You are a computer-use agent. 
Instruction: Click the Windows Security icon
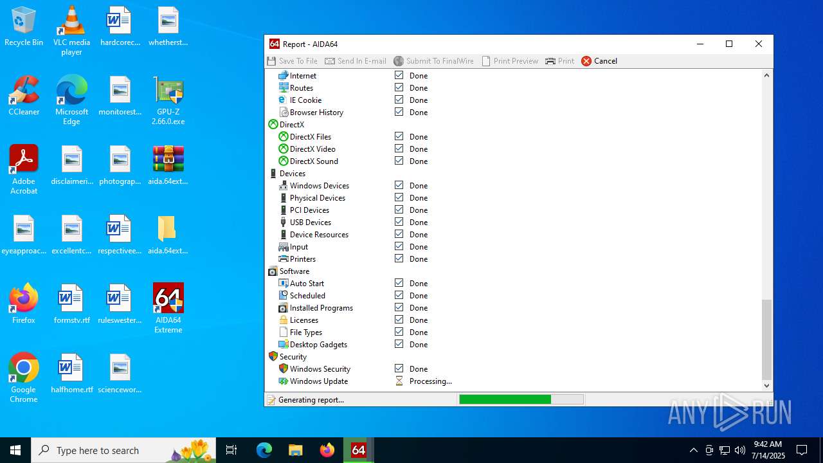(283, 368)
